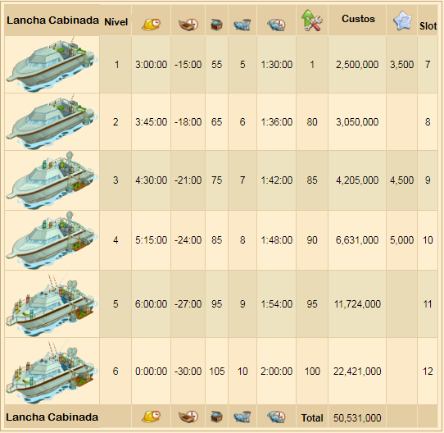Click the level 5 boat image
444x433 pixels.
coord(52,304)
